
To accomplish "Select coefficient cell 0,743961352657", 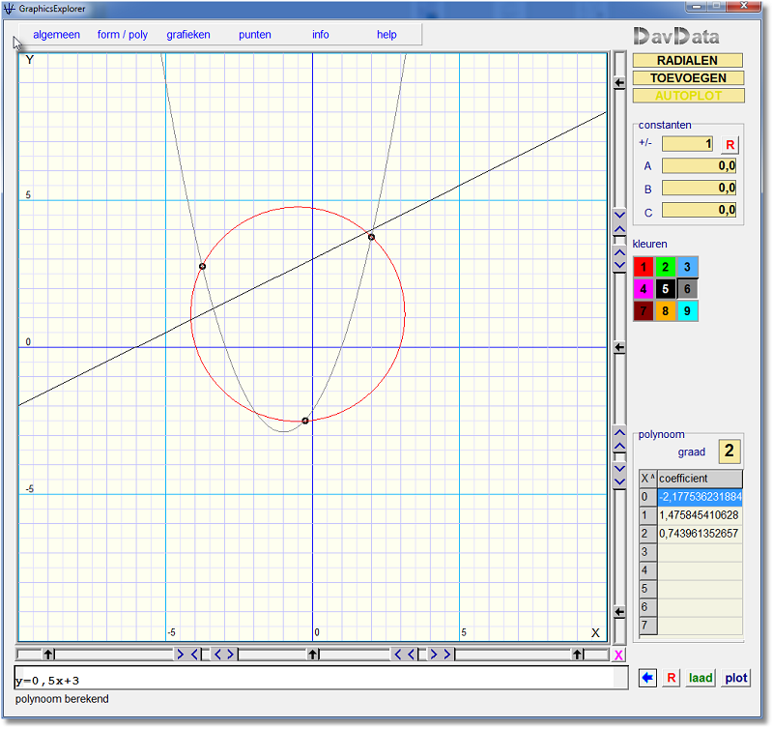I will [700, 533].
